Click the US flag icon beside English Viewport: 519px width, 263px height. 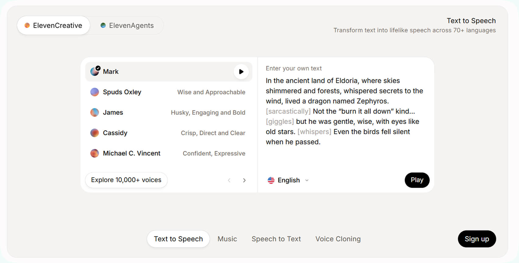pos(271,180)
